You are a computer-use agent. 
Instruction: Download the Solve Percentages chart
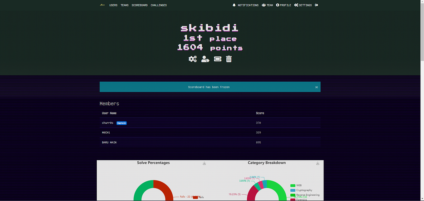pos(204,163)
